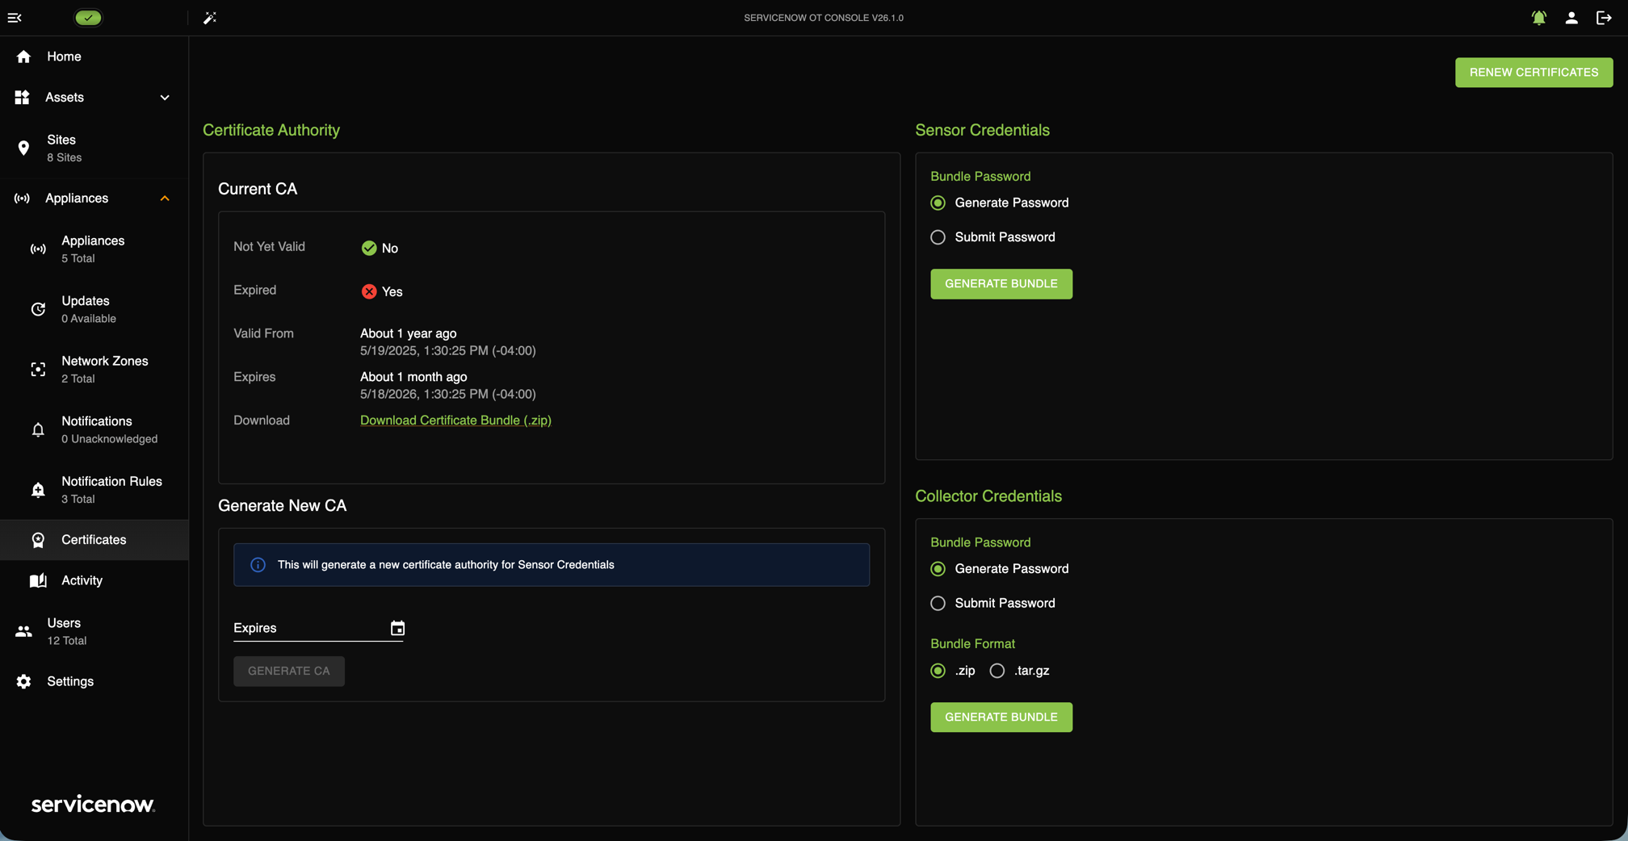Open the user profile icon
The image size is (1628, 841).
pyautogui.click(x=1571, y=18)
